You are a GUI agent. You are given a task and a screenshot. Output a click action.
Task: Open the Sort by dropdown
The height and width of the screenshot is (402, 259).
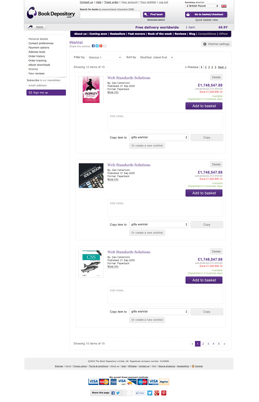(156, 58)
